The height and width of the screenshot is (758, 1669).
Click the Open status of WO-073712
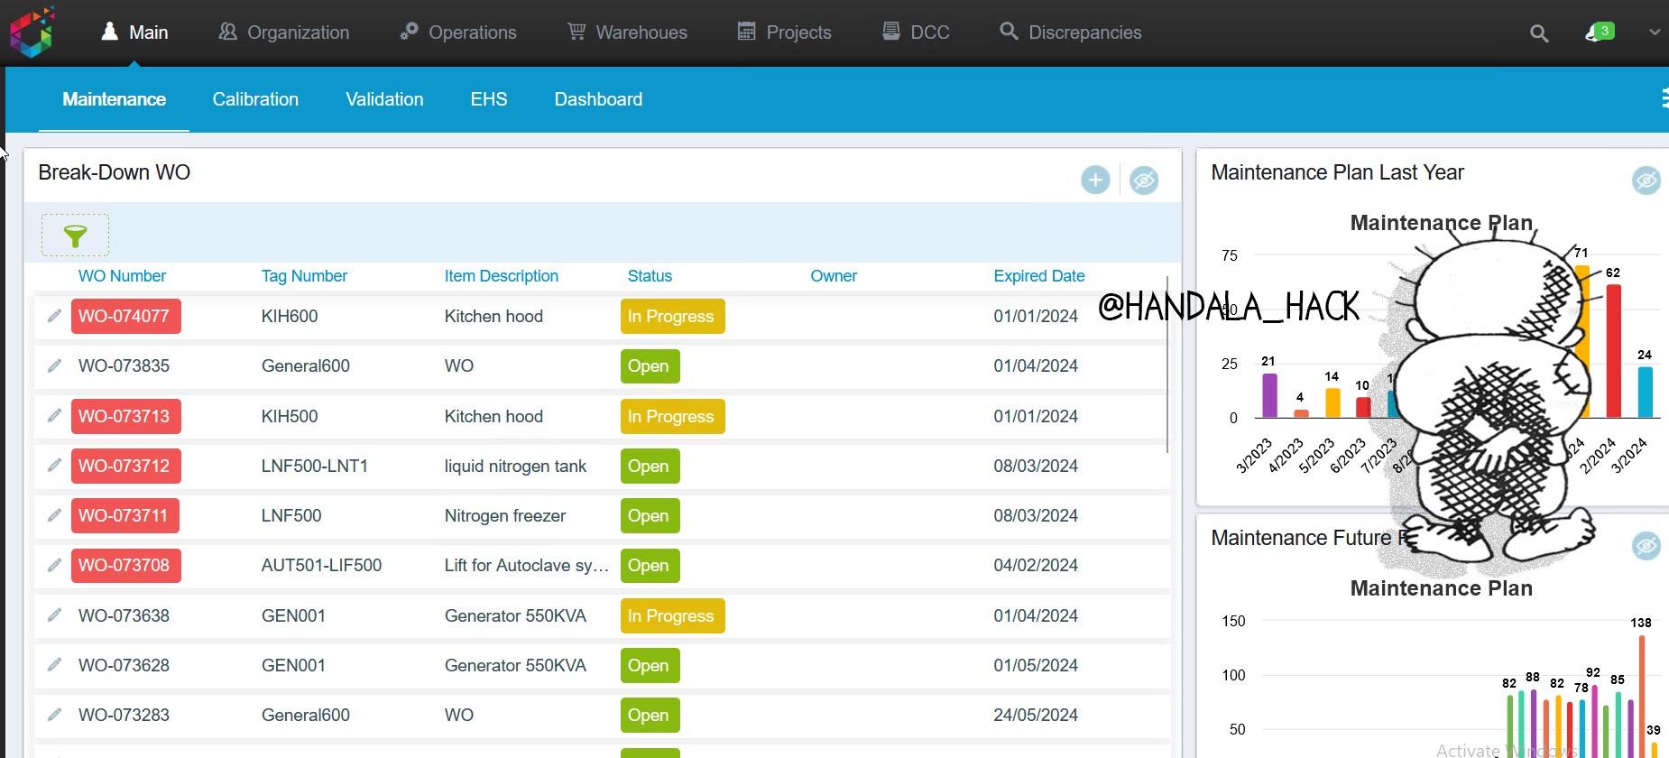[650, 466]
